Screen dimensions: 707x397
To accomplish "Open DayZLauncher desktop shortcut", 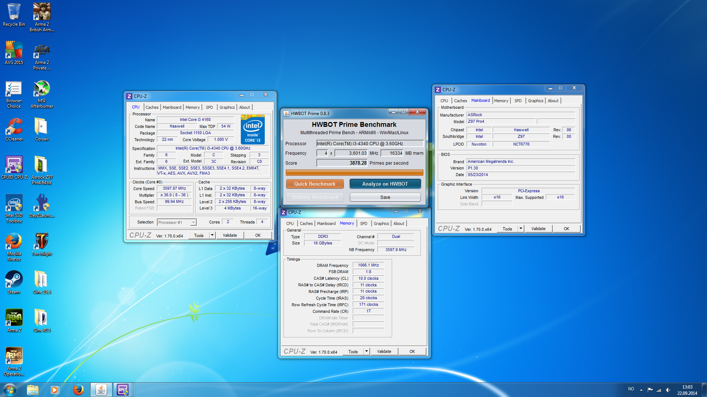I will point(42,206).
